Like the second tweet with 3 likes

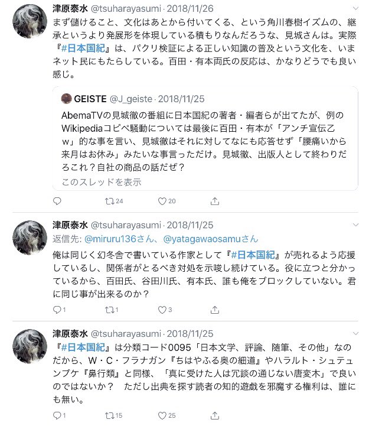(165, 310)
